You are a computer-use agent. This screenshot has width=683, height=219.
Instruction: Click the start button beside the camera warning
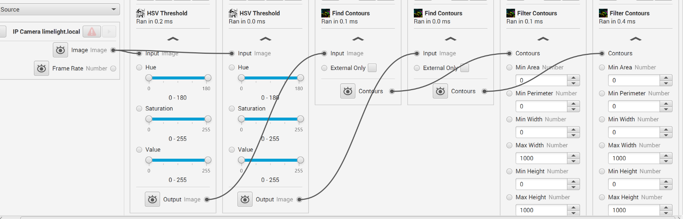pyautogui.click(x=109, y=32)
